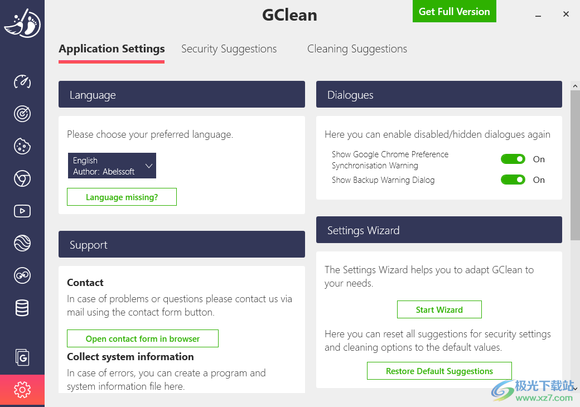Open the cookie cleaning section from sidebar
Viewport: 580px width, 407px height.
coord(22,146)
